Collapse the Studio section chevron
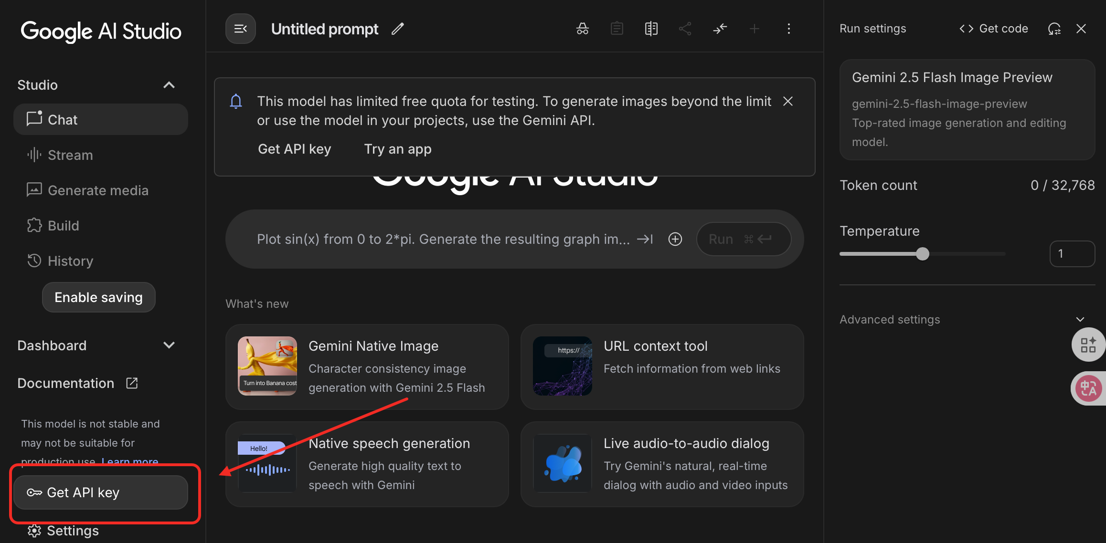The image size is (1106, 543). tap(169, 85)
